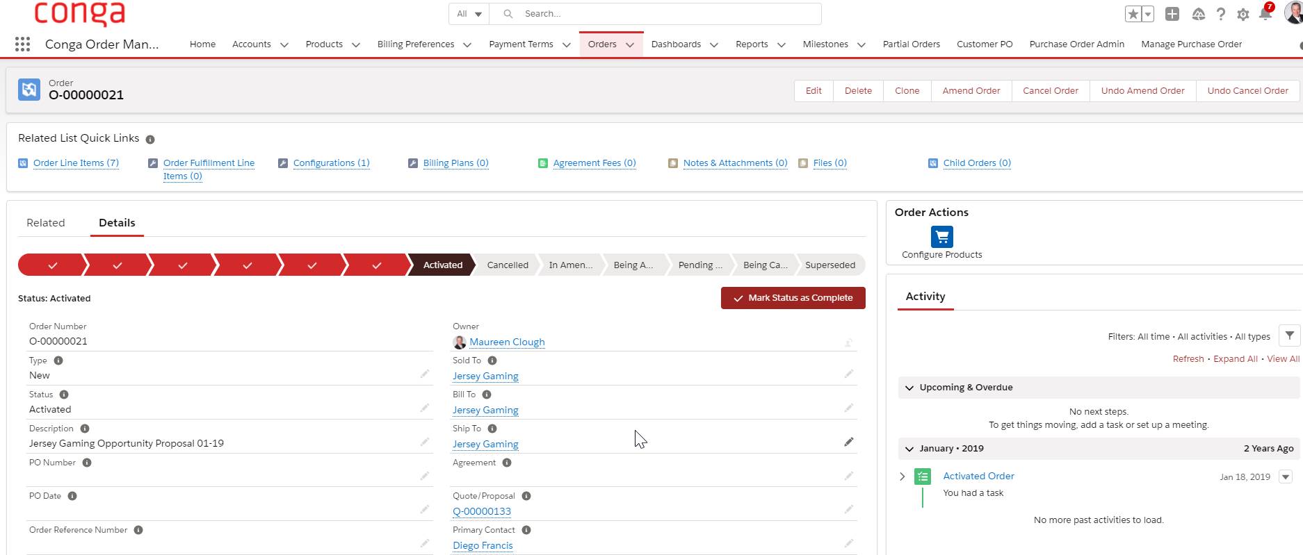The image size is (1303, 555).
Task: Select the Superseded stage in path
Action: [830, 265]
